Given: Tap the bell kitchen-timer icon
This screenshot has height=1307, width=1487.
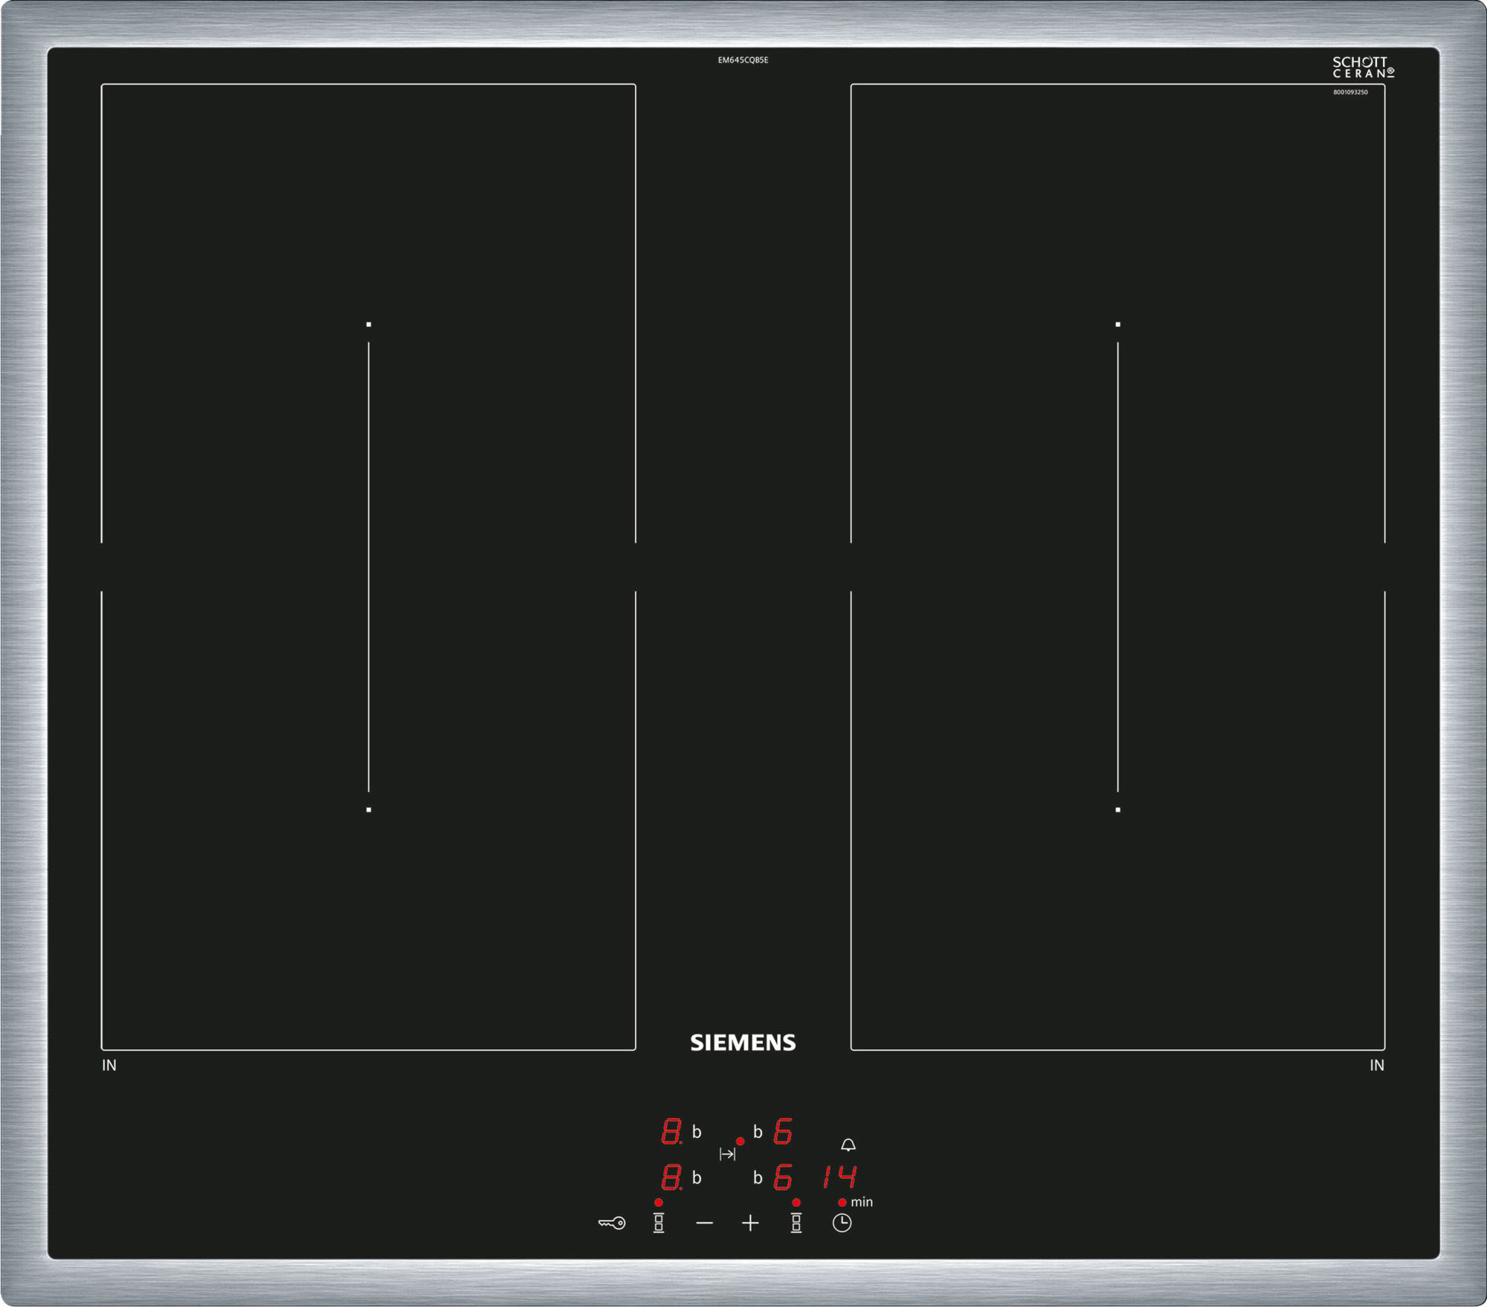Looking at the screenshot, I should [x=848, y=1145].
